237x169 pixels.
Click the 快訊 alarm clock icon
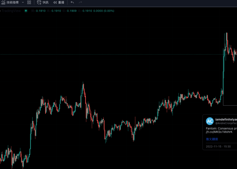click(x=39, y=3)
